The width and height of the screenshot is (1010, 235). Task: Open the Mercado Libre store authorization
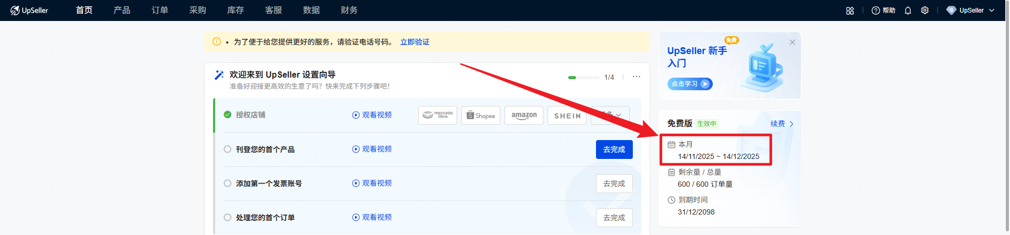pos(438,115)
